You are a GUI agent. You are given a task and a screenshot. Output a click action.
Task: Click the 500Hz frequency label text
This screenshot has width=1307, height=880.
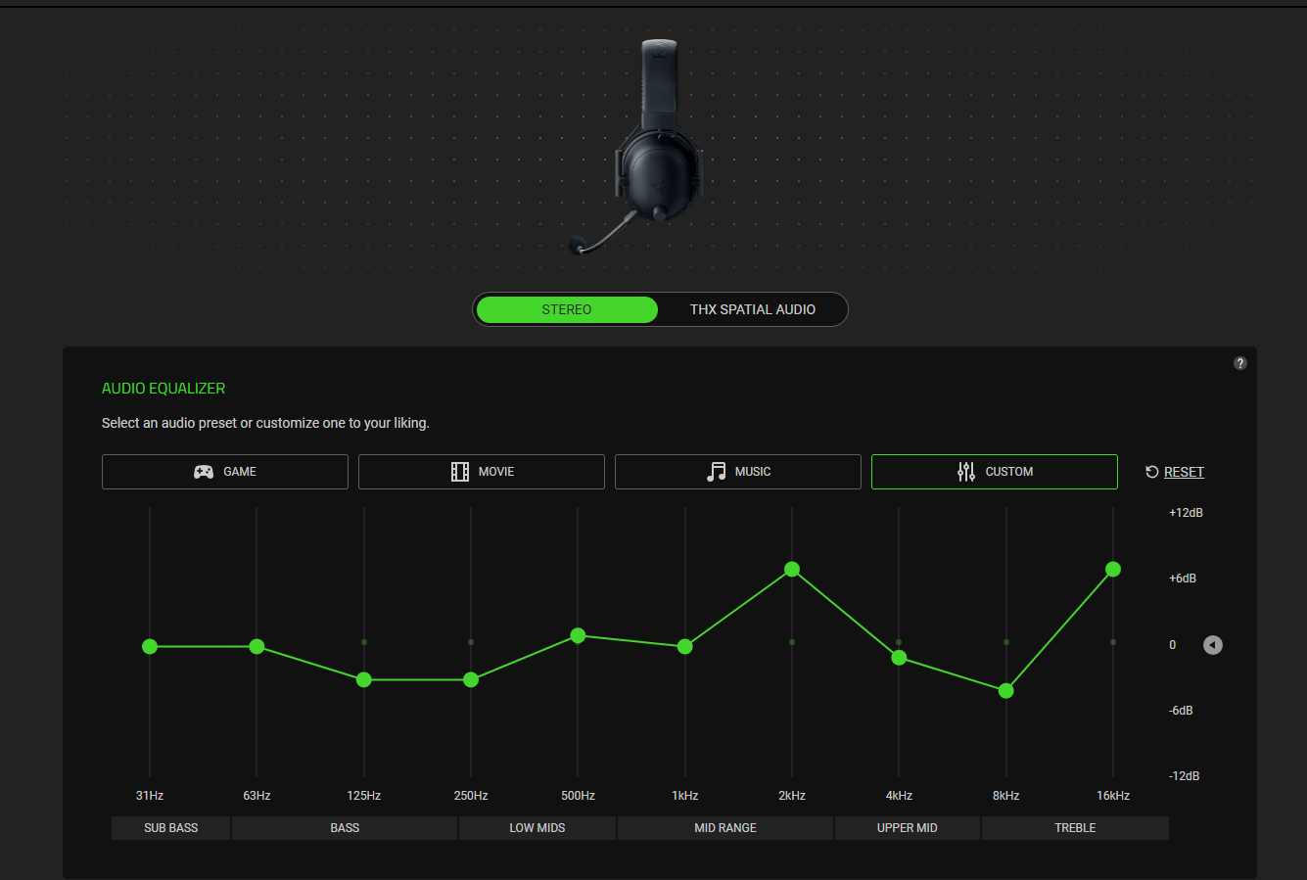[x=578, y=796]
